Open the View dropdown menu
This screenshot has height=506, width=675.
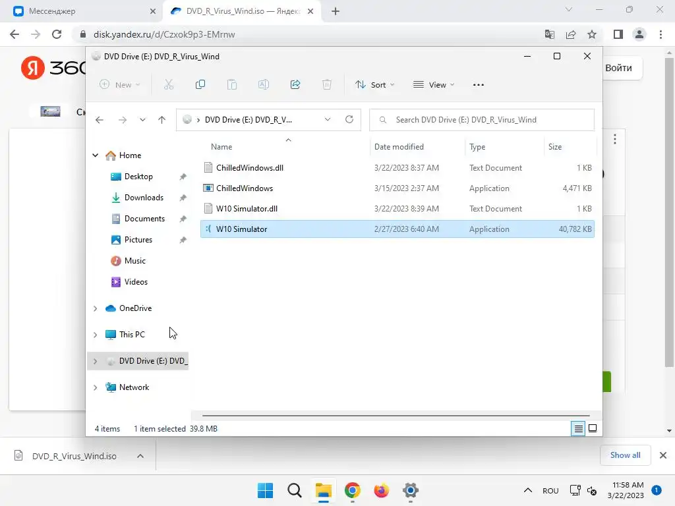[x=434, y=85]
